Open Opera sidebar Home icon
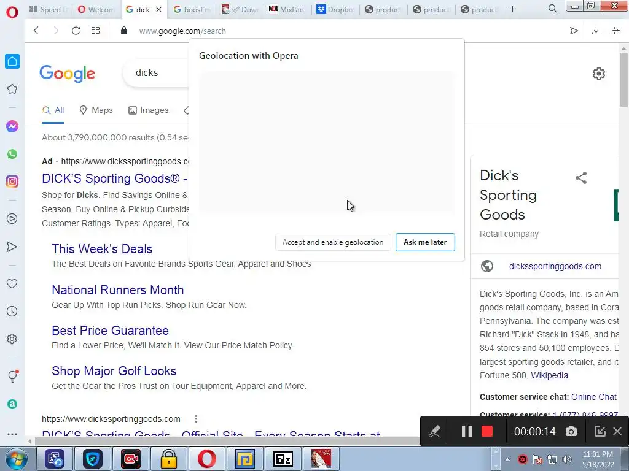This screenshot has height=471, width=629. click(12, 61)
